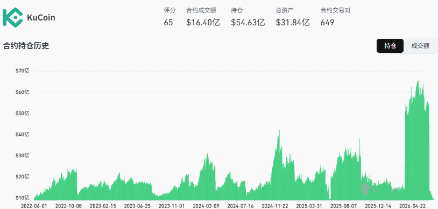The width and height of the screenshot is (438, 209).
Task: Click the 合约交易对 649 count
Action: [327, 23]
